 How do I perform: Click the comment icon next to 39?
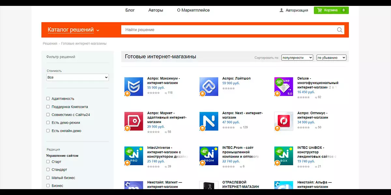pos(166,167)
